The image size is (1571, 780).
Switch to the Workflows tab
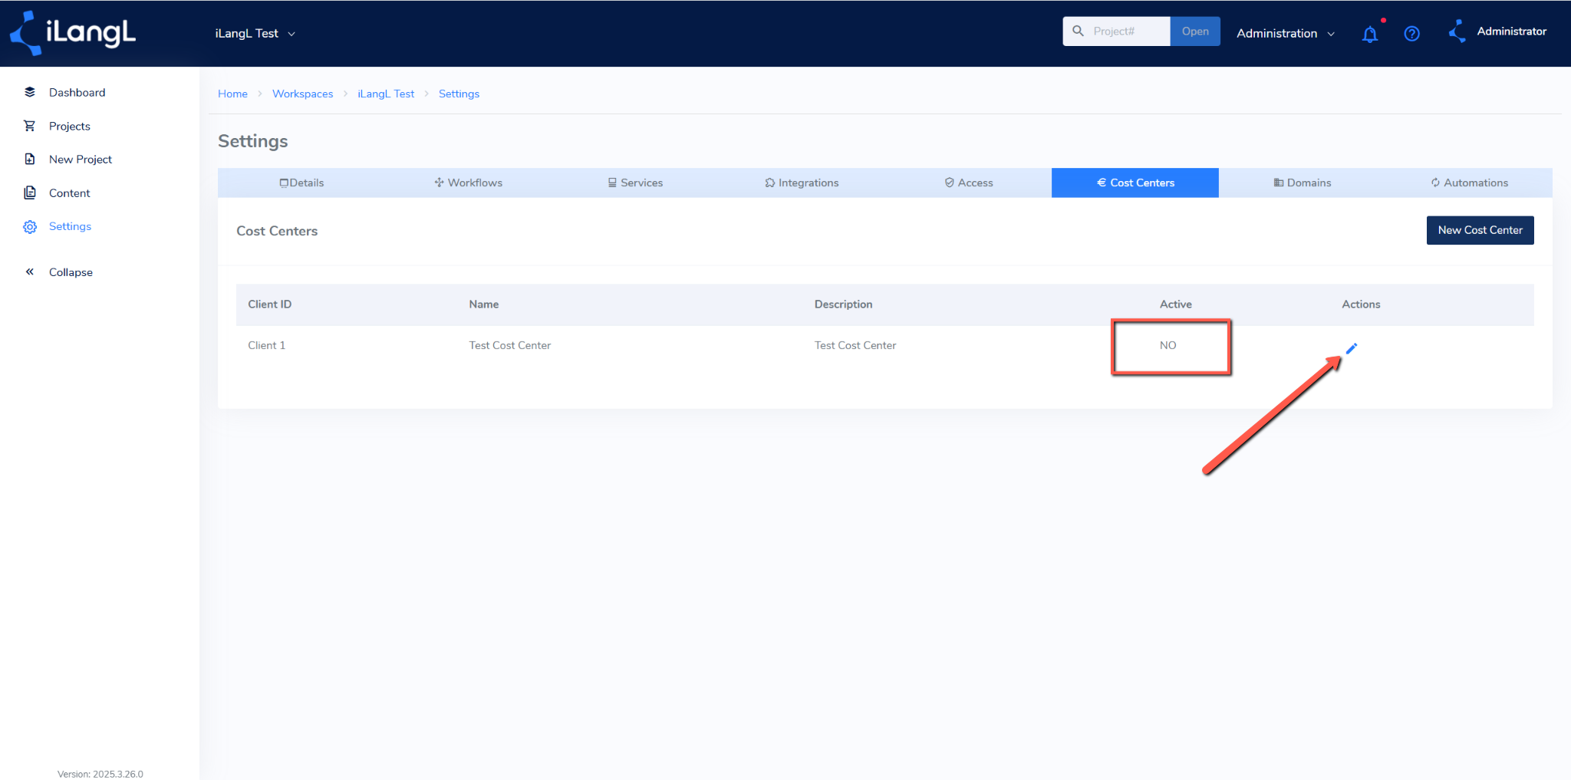tap(468, 183)
